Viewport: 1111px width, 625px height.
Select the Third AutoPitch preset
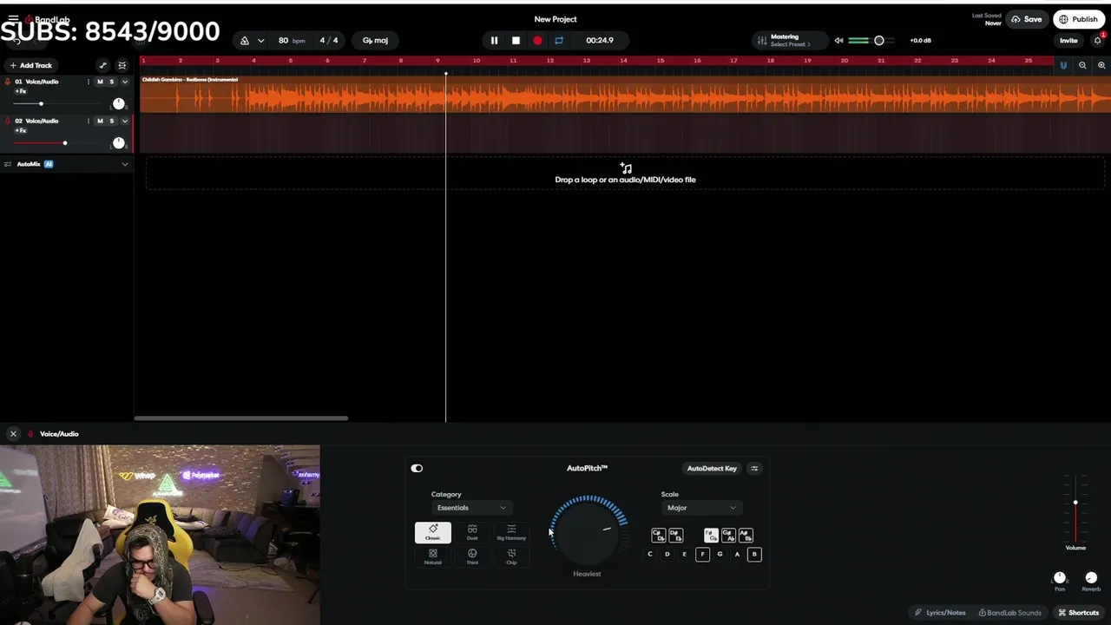[472, 556]
